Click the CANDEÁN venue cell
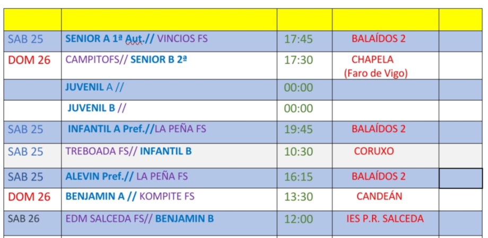The image size is (488, 238). pyautogui.click(x=379, y=197)
